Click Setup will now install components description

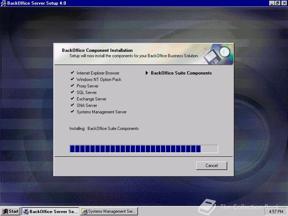point(134,56)
